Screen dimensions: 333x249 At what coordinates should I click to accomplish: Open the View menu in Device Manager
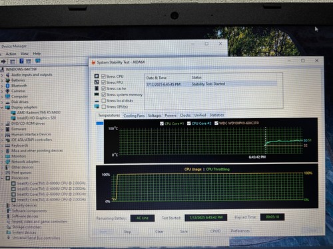point(25,54)
